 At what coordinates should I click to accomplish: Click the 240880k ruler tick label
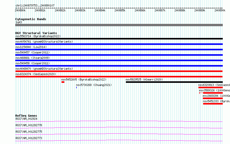point(20,10)
